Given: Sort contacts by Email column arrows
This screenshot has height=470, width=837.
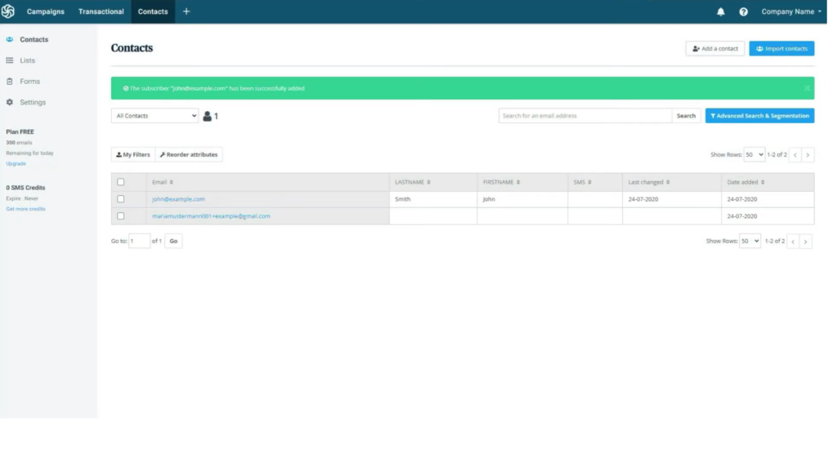Looking at the screenshot, I should (172, 182).
